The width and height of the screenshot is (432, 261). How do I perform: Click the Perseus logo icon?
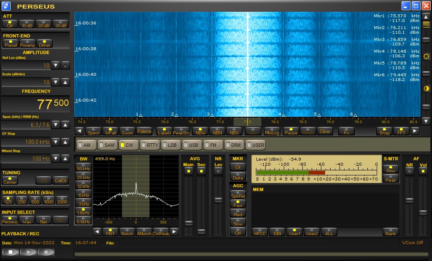click(6, 6)
